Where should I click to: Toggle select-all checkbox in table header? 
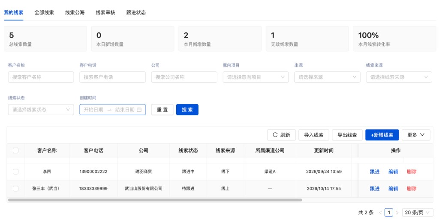[x=16, y=150]
